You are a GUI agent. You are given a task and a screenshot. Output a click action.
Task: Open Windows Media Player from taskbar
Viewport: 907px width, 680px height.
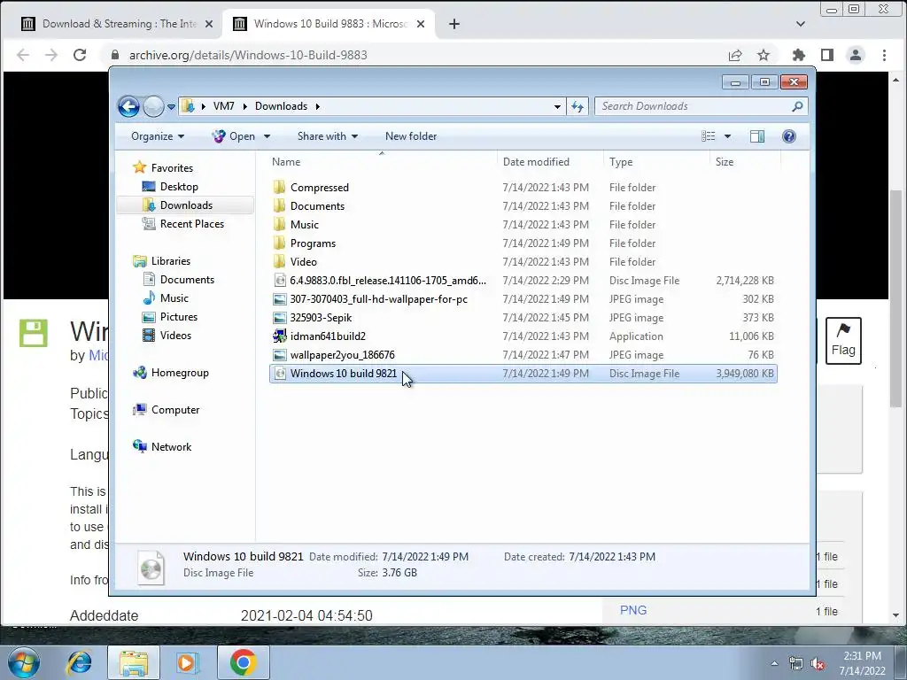[x=187, y=662]
